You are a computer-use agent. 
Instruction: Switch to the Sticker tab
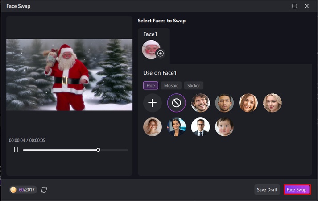(194, 85)
